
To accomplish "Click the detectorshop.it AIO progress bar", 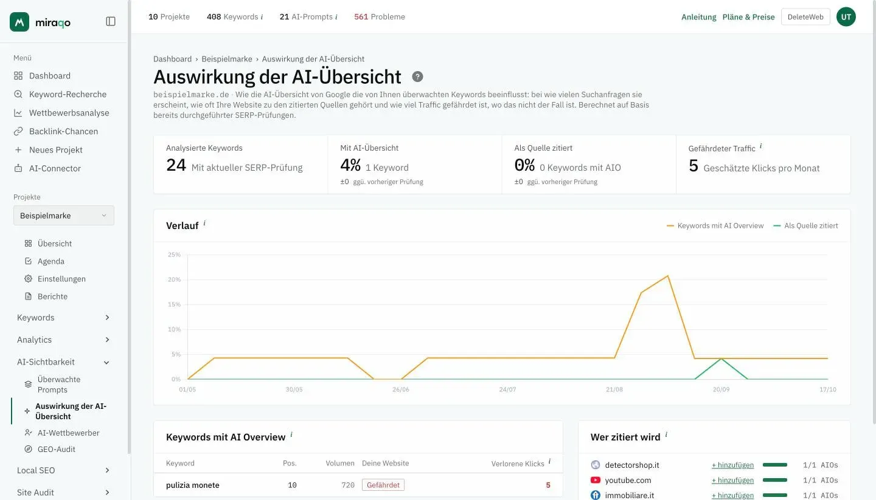I will 775,465.
